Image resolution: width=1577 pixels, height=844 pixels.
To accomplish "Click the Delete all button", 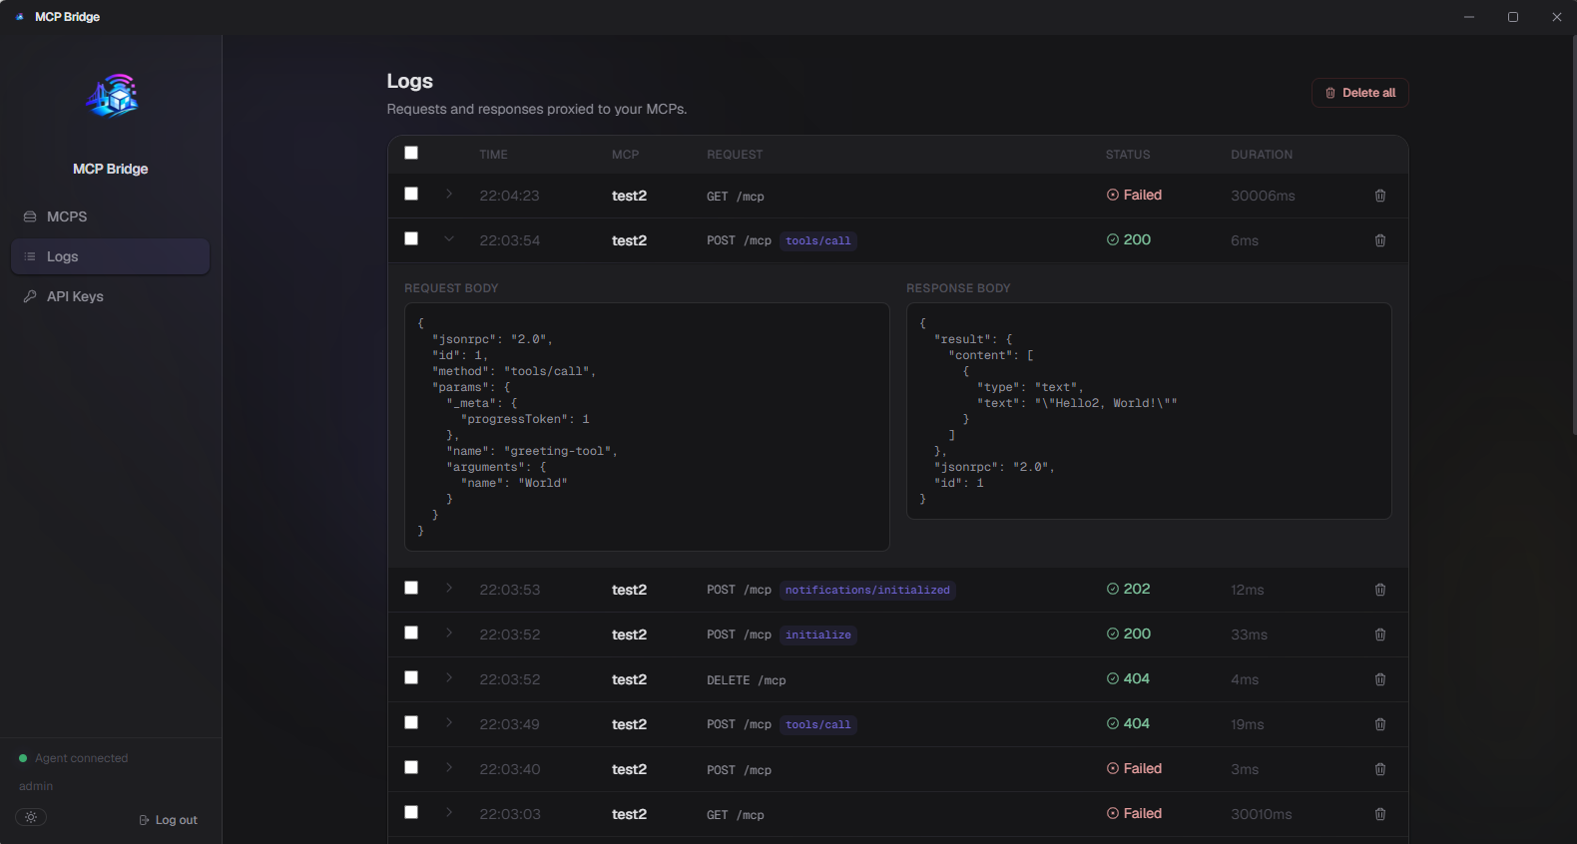I will point(1359,93).
